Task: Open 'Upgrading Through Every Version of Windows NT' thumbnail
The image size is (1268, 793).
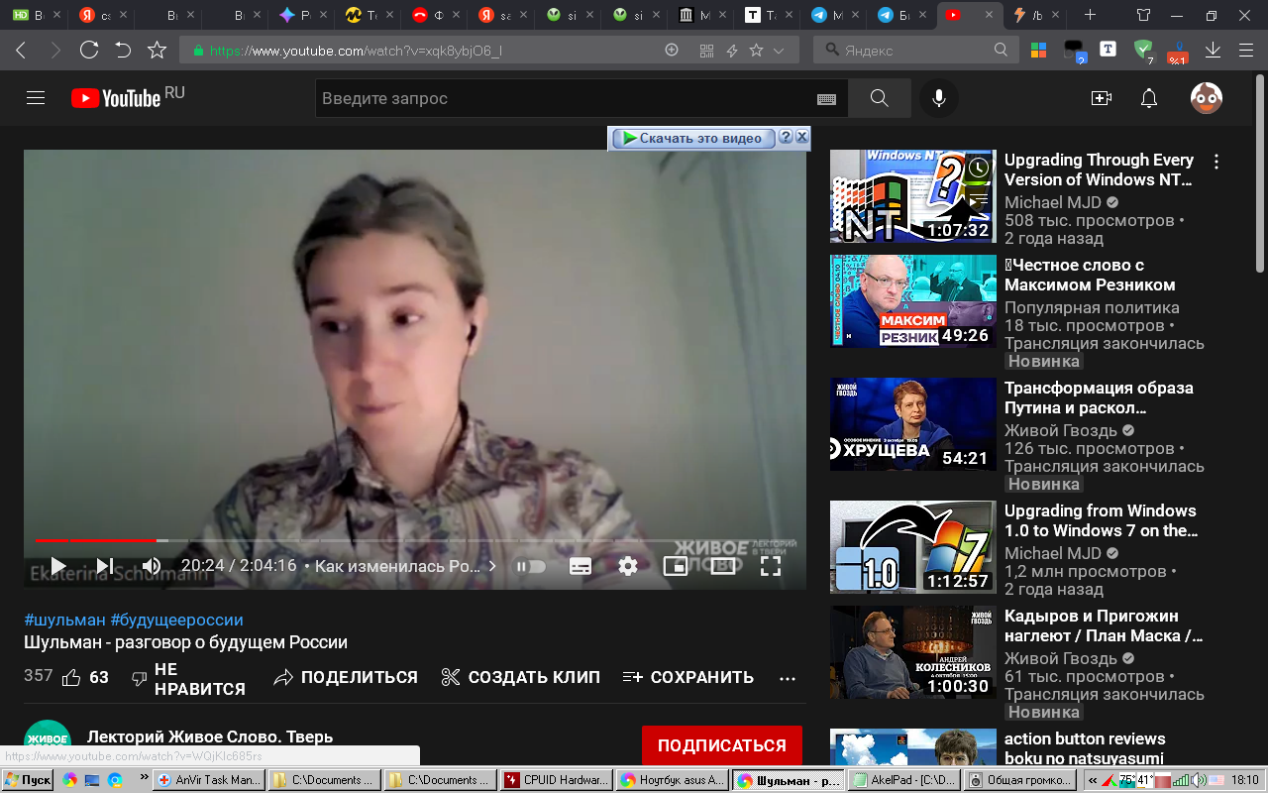Action: 912,196
